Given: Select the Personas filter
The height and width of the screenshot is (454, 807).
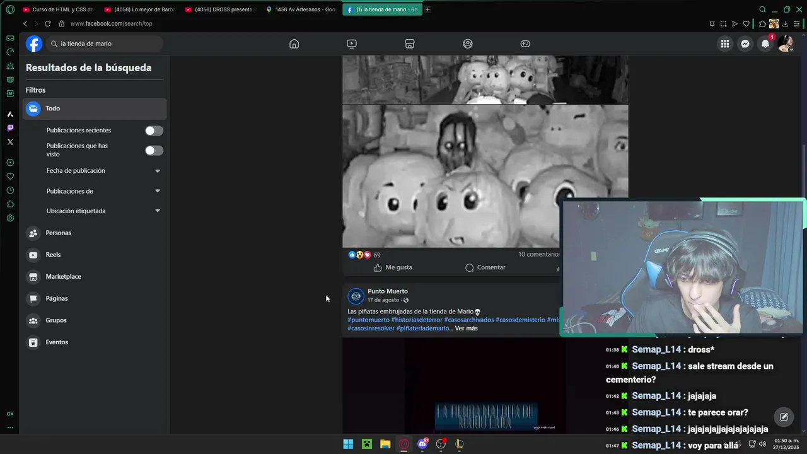Looking at the screenshot, I should click(x=95, y=233).
